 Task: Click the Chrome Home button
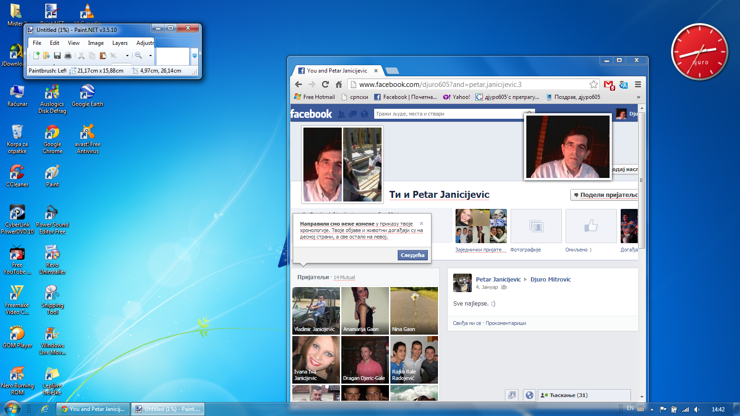click(x=339, y=85)
